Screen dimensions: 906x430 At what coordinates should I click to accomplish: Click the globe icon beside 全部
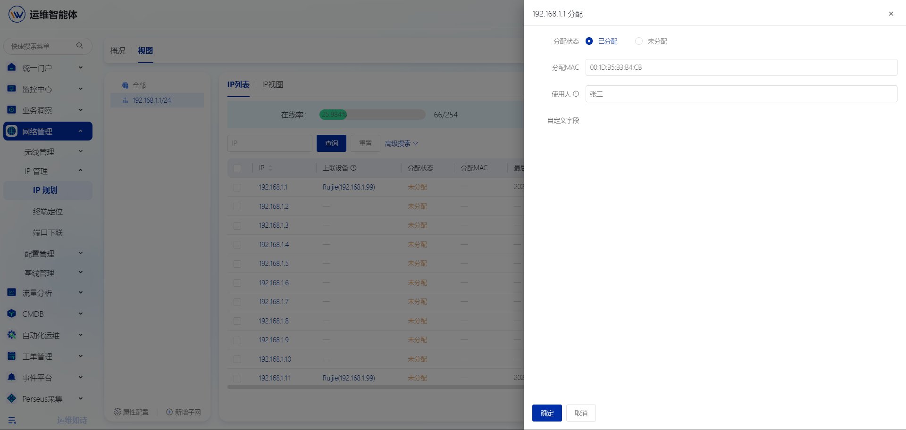pyautogui.click(x=125, y=85)
